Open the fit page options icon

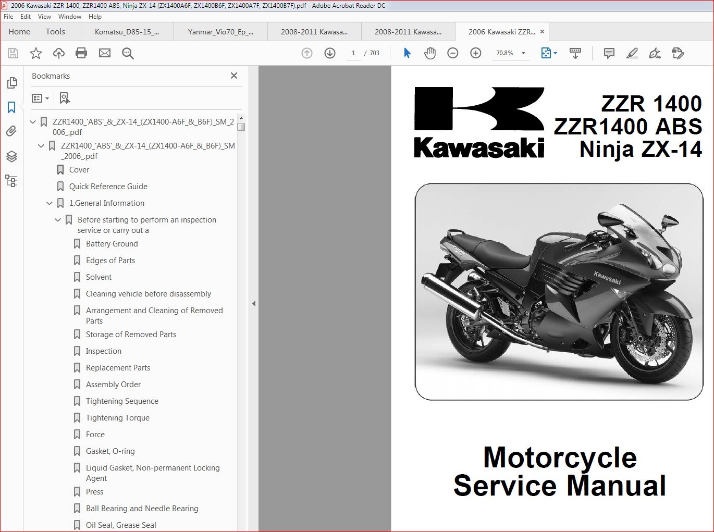point(549,53)
